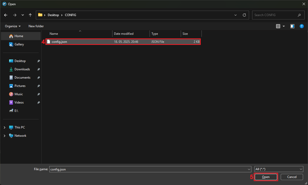Expand the This PC tree node
Image resolution: width=308 pixels, height=185 pixels.
click(5, 127)
